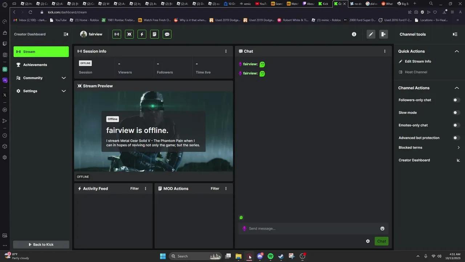The image size is (465, 262).
Task: Open Activity Feed three-dot menu
Action: tap(146, 188)
